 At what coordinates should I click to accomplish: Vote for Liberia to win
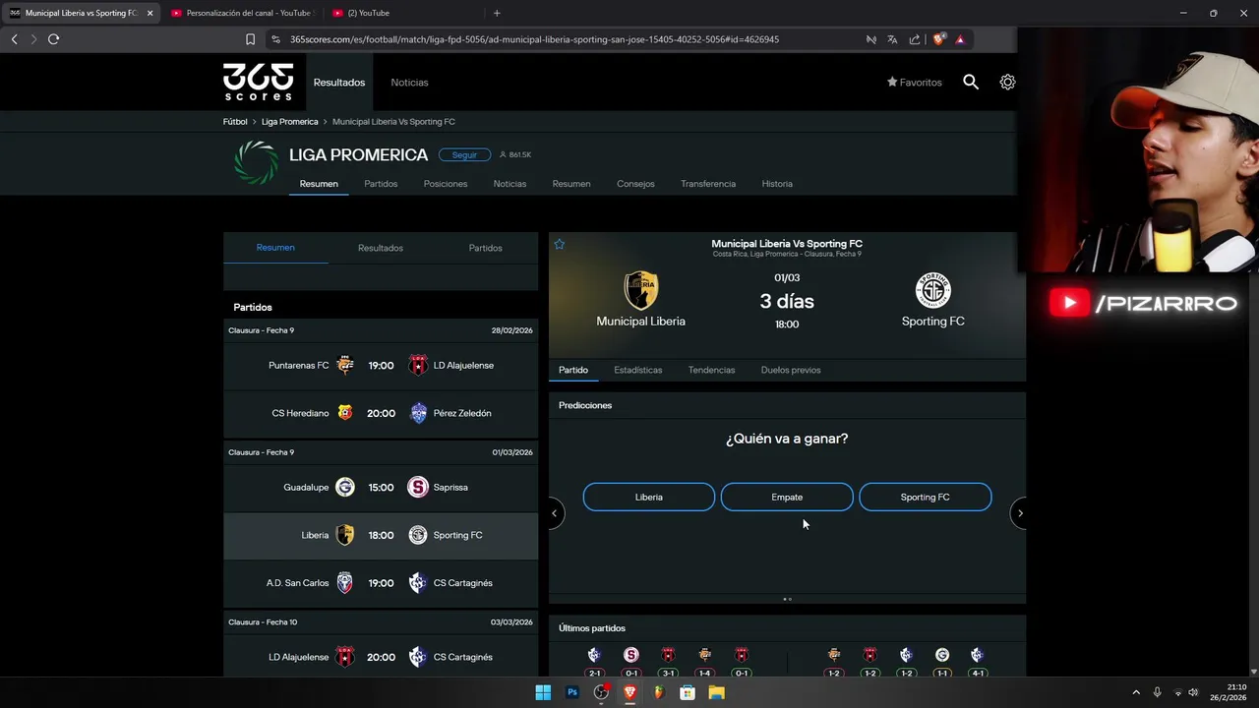coord(649,498)
